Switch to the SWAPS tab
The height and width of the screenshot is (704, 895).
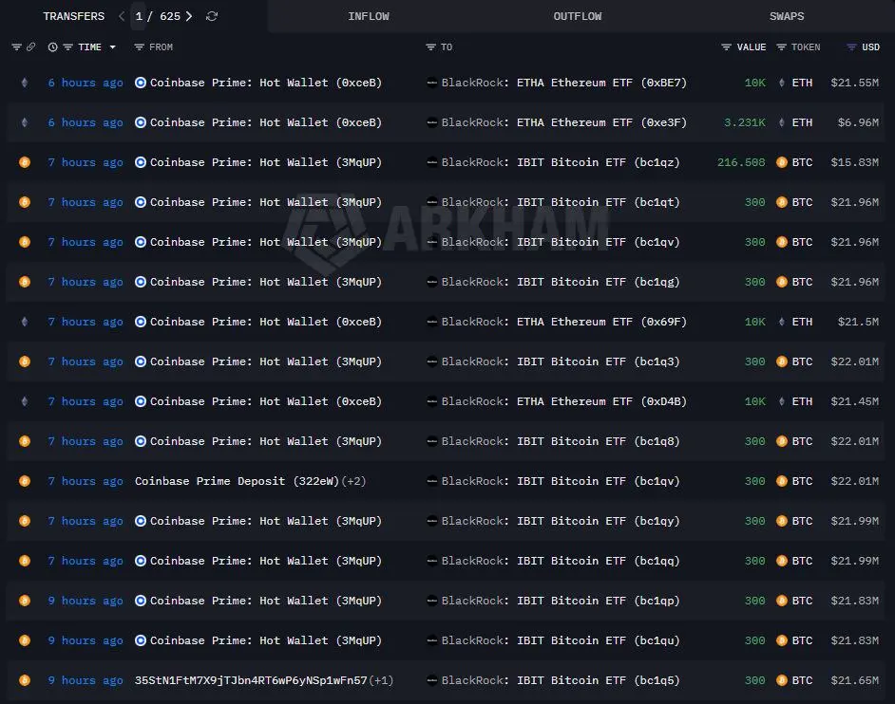pyautogui.click(x=787, y=16)
